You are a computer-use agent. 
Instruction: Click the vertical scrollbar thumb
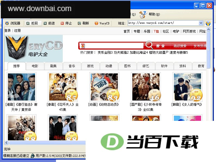(x=209, y=50)
